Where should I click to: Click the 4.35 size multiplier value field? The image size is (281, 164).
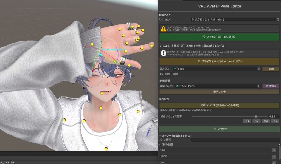click(x=274, y=117)
